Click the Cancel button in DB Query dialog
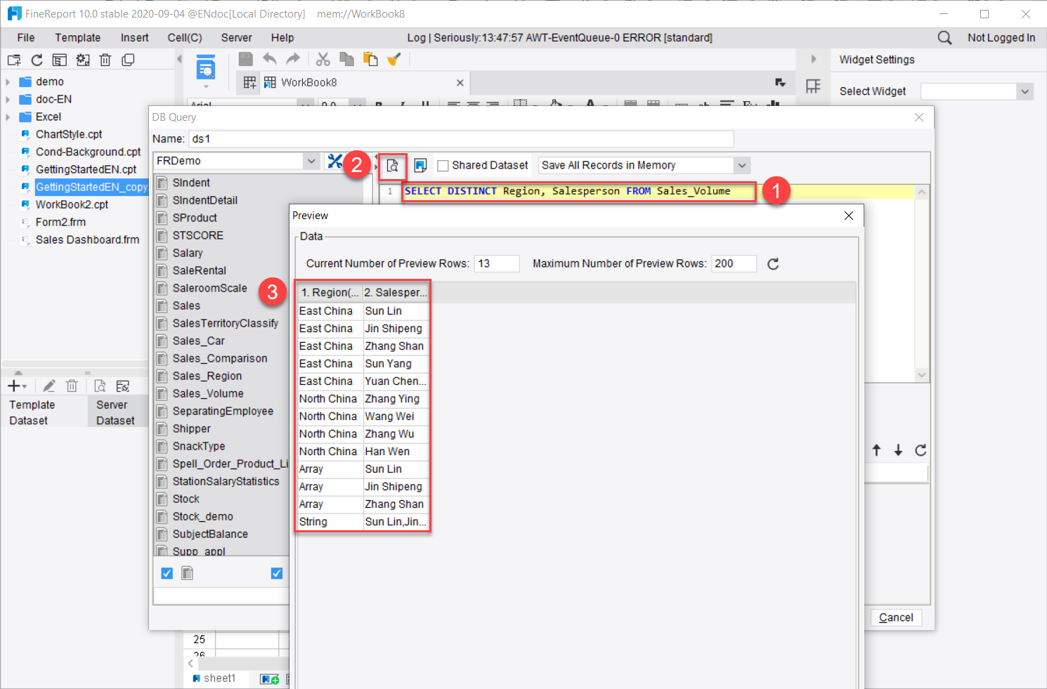Viewport: 1047px width, 689px height. tap(896, 617)
